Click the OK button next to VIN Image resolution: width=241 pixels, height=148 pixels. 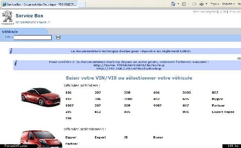pos(58,37)
